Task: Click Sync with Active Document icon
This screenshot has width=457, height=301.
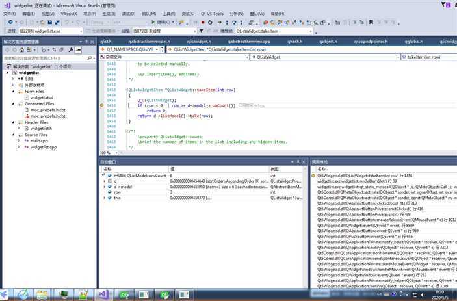Action: 54,50
